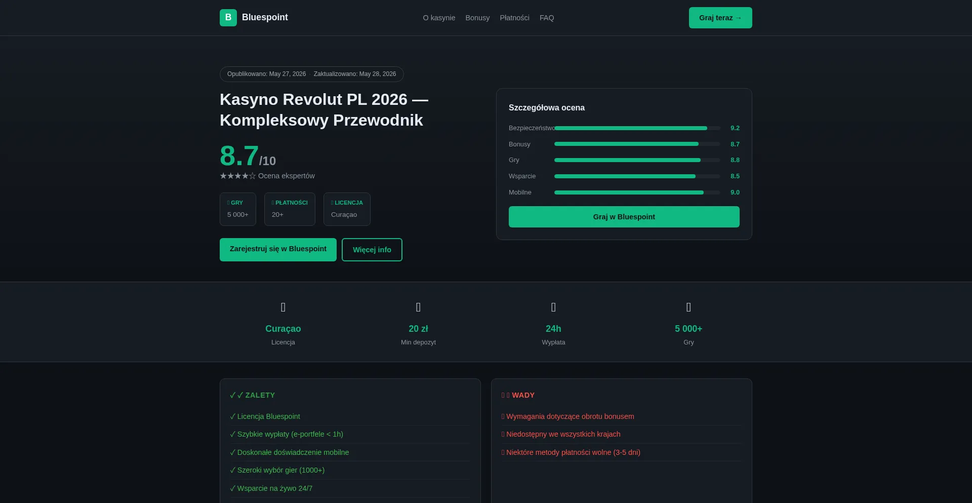The image size is (972, 503).
Task: Click the star rating icons
Action: tap(238, 176)
